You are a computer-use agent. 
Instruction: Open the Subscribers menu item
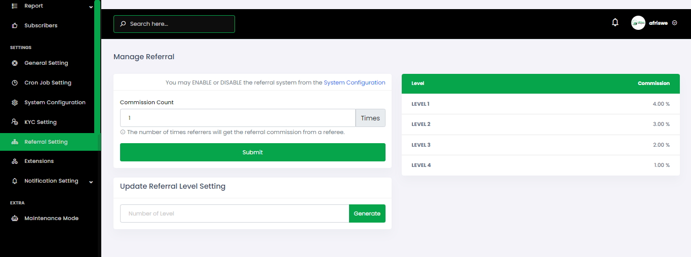pos(41,25)
